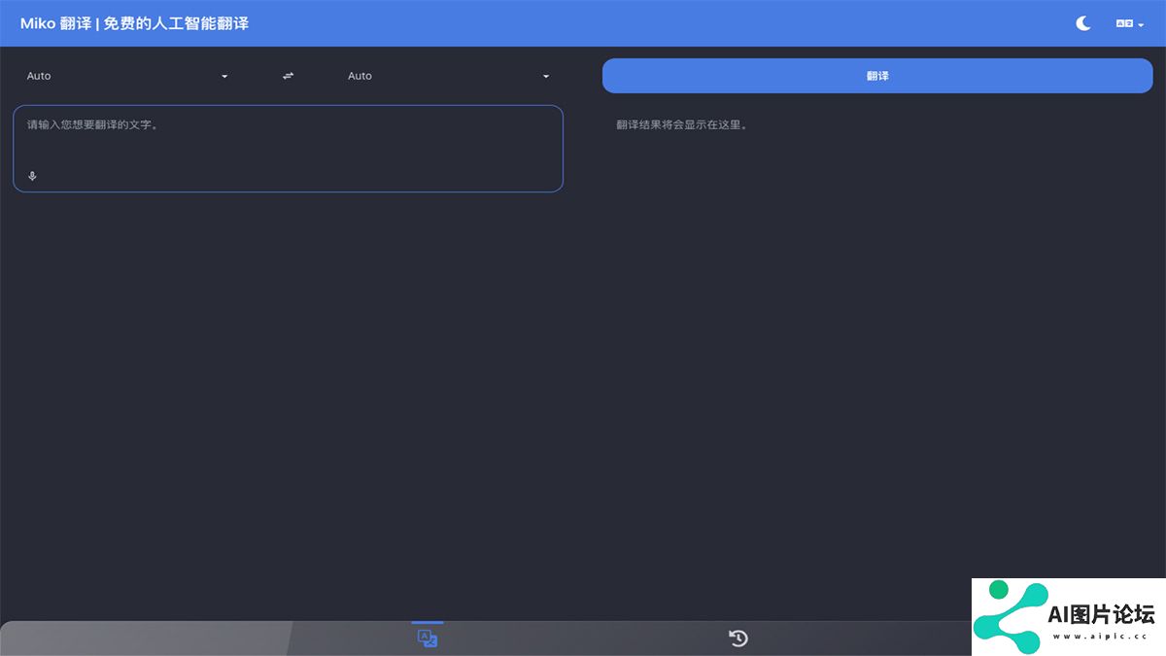Image resolution: width=1166 pixels, height=656 pixels.
Task: Click the Miko 翻译 header title
Action: click(134, 23)
